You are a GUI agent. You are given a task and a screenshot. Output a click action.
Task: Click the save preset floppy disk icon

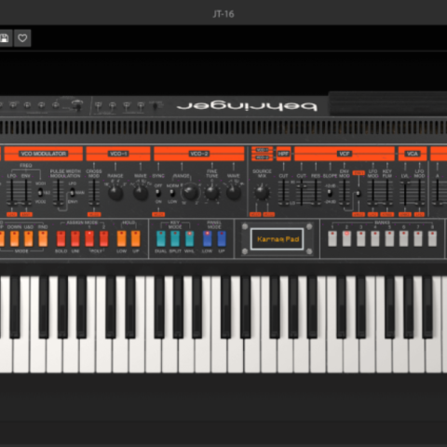pyautogui.click(x=5, y=38)
